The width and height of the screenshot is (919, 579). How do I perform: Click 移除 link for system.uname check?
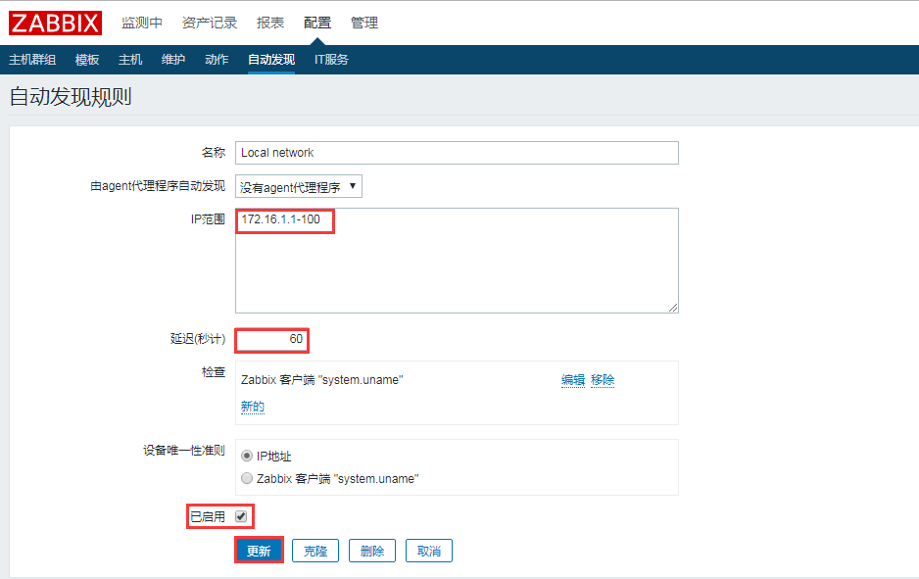[603, 380]
